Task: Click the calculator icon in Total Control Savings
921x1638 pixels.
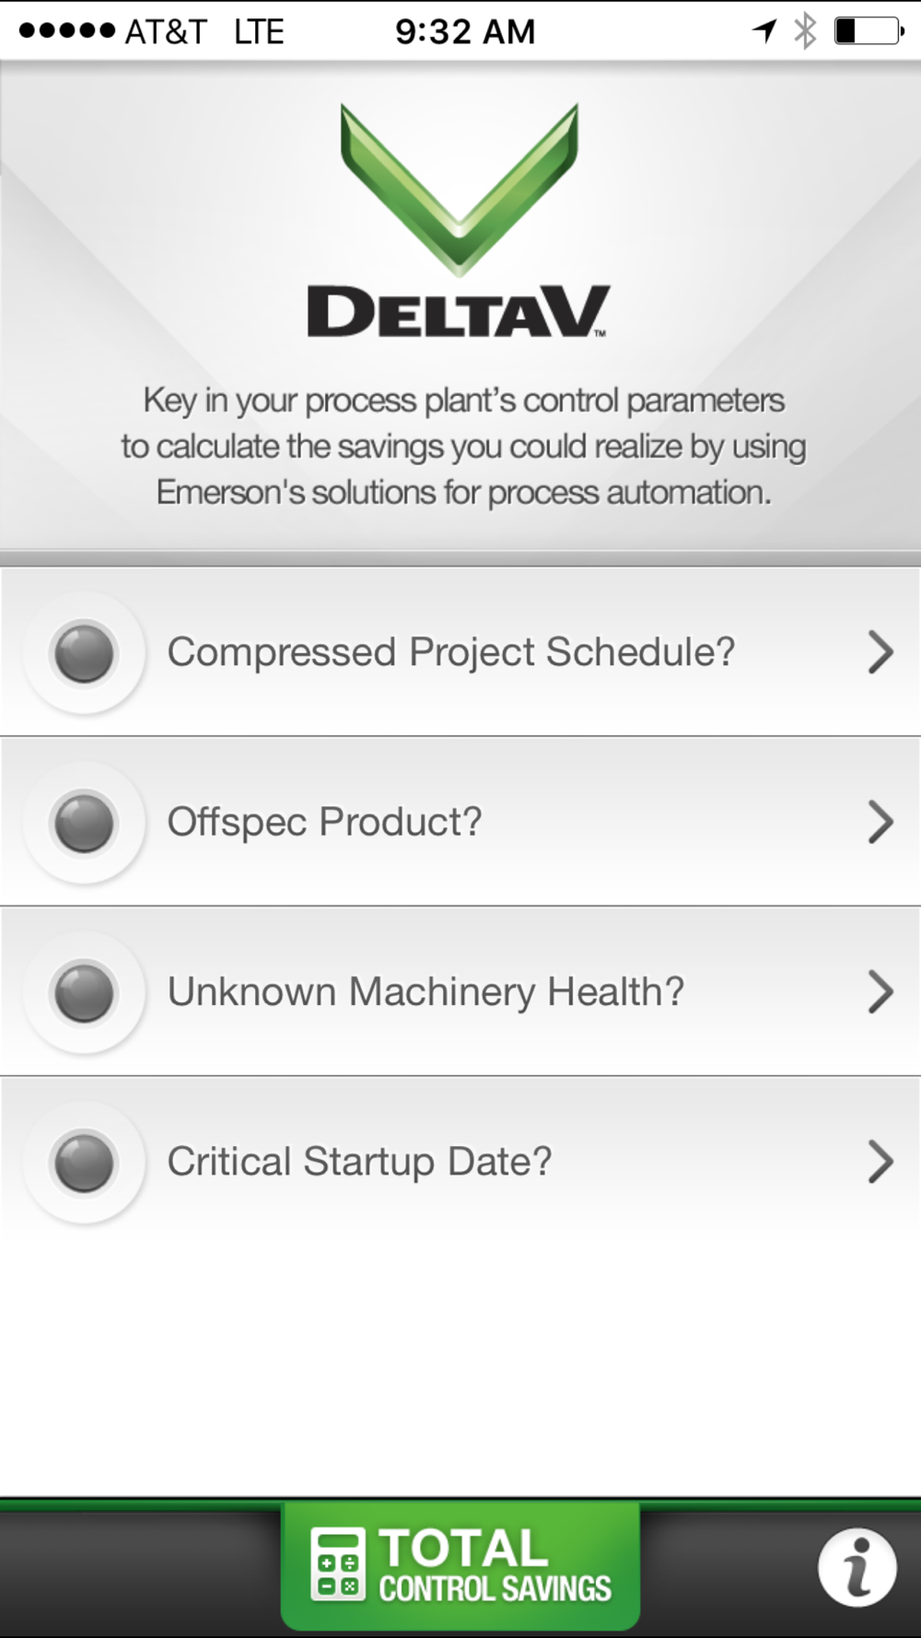Action: click(338, 1563)
